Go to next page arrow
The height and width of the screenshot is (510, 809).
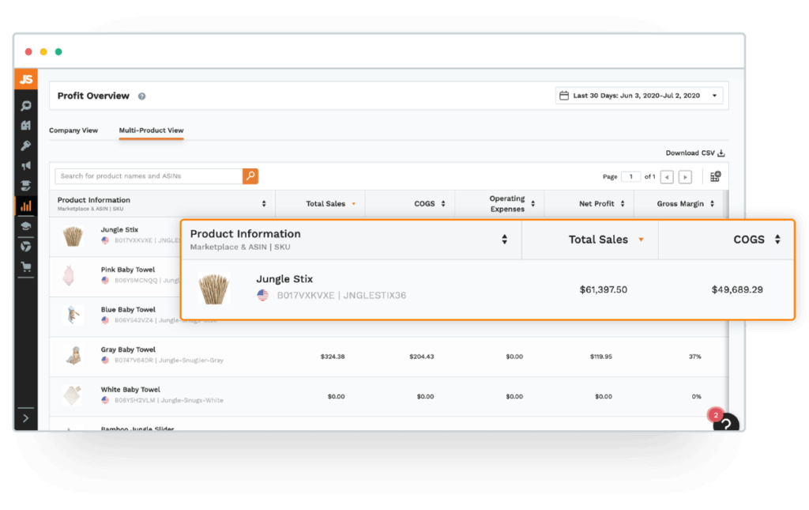coord(685,177)
